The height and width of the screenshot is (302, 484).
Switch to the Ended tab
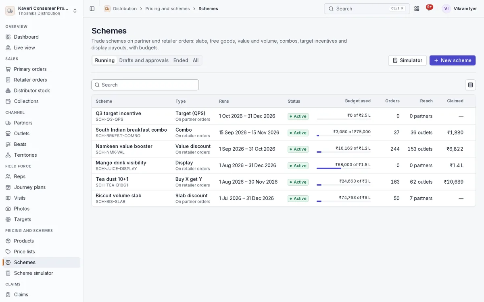click(181, 60)
